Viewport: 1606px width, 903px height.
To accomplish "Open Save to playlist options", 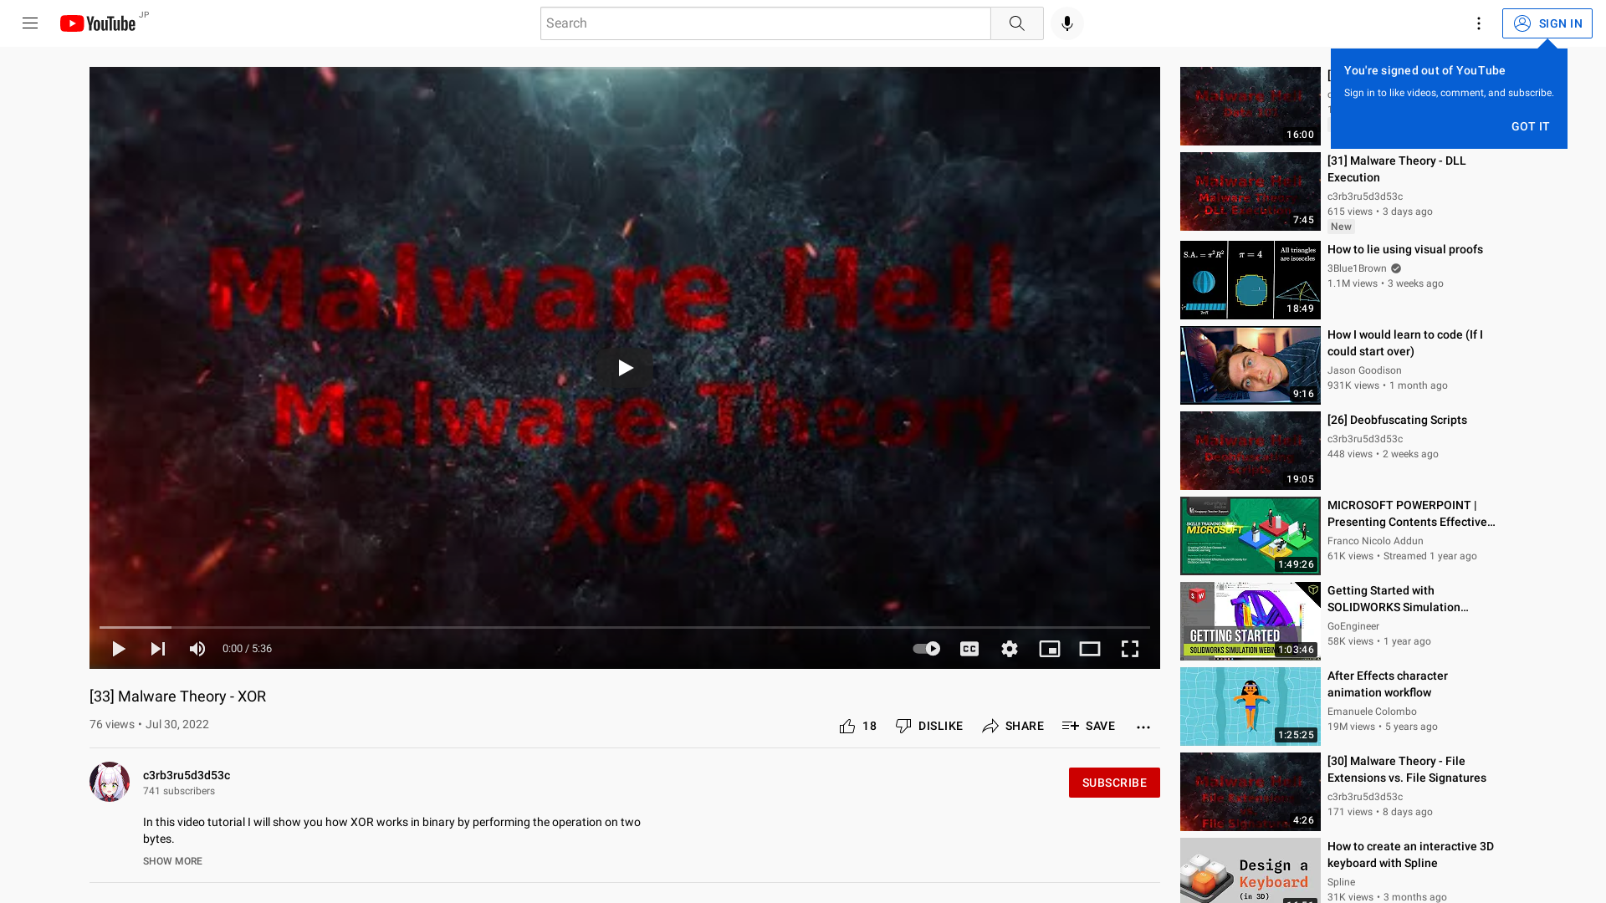I will coord(1087,726).
